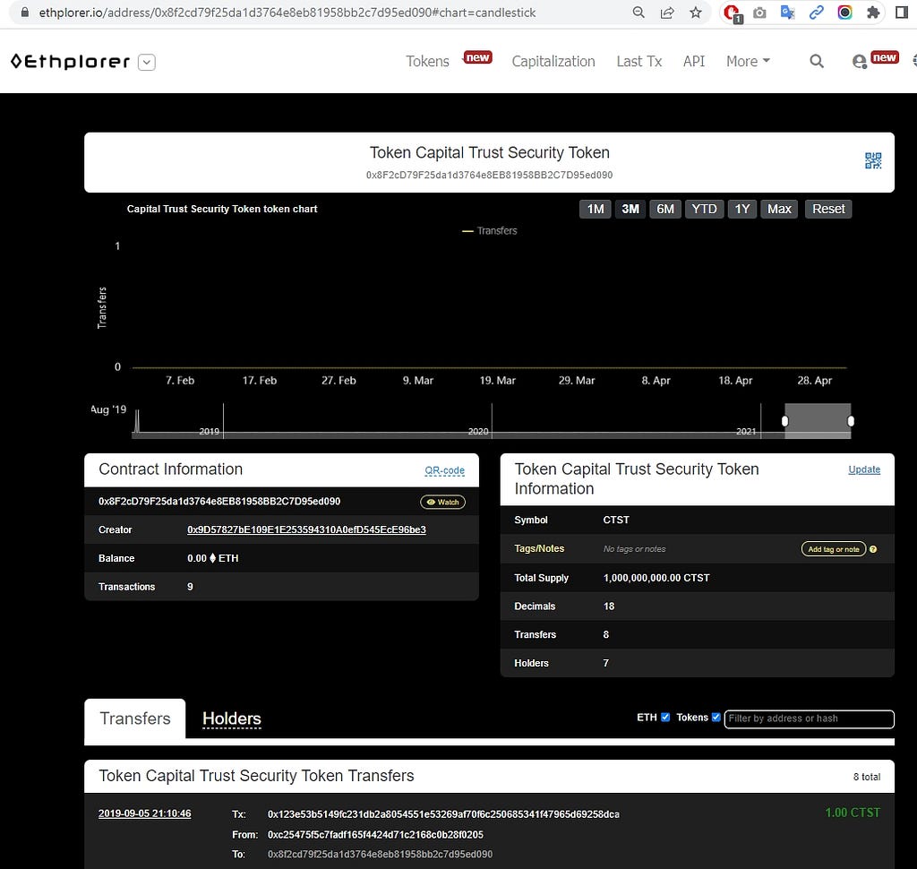Image resolution: width=917 pixels, height=869 pixels.
Task: Open the user account icon in navbar
Action: [859, 62]
